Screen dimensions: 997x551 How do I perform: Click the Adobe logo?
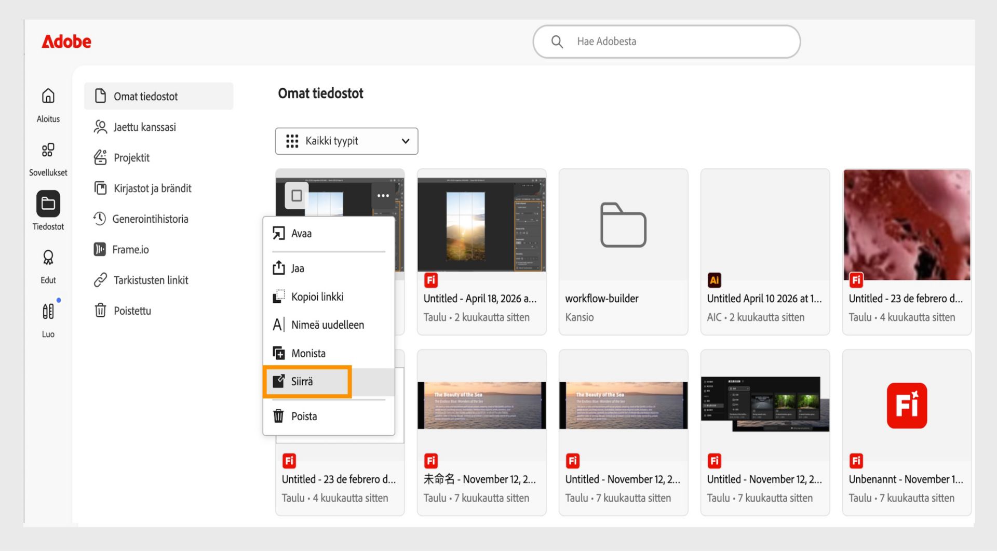pyautogui.click(x=66, y=42)
